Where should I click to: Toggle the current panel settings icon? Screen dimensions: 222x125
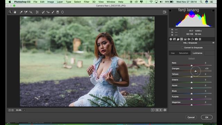click(165, 110)
